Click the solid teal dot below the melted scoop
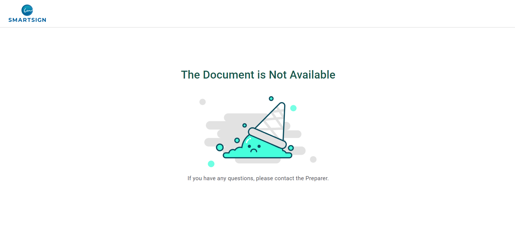The image size is (515, 237). pyautogui.click(x=211, y=164)
